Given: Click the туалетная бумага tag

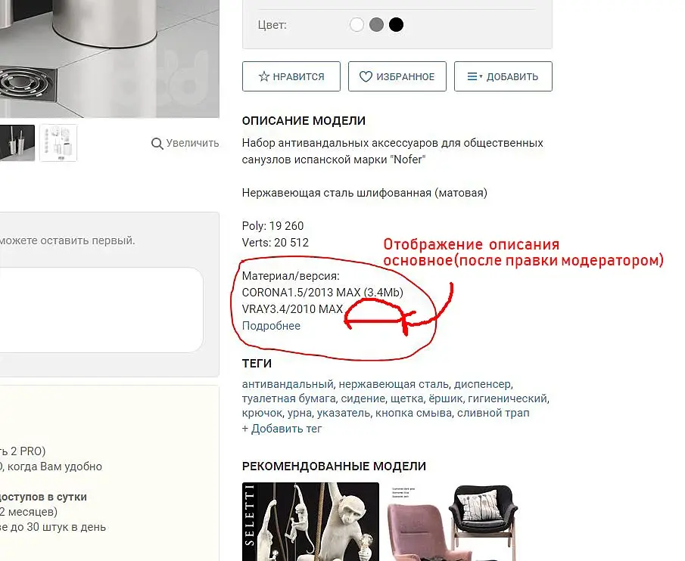Looking at the screenshot, I should (289, 398).
